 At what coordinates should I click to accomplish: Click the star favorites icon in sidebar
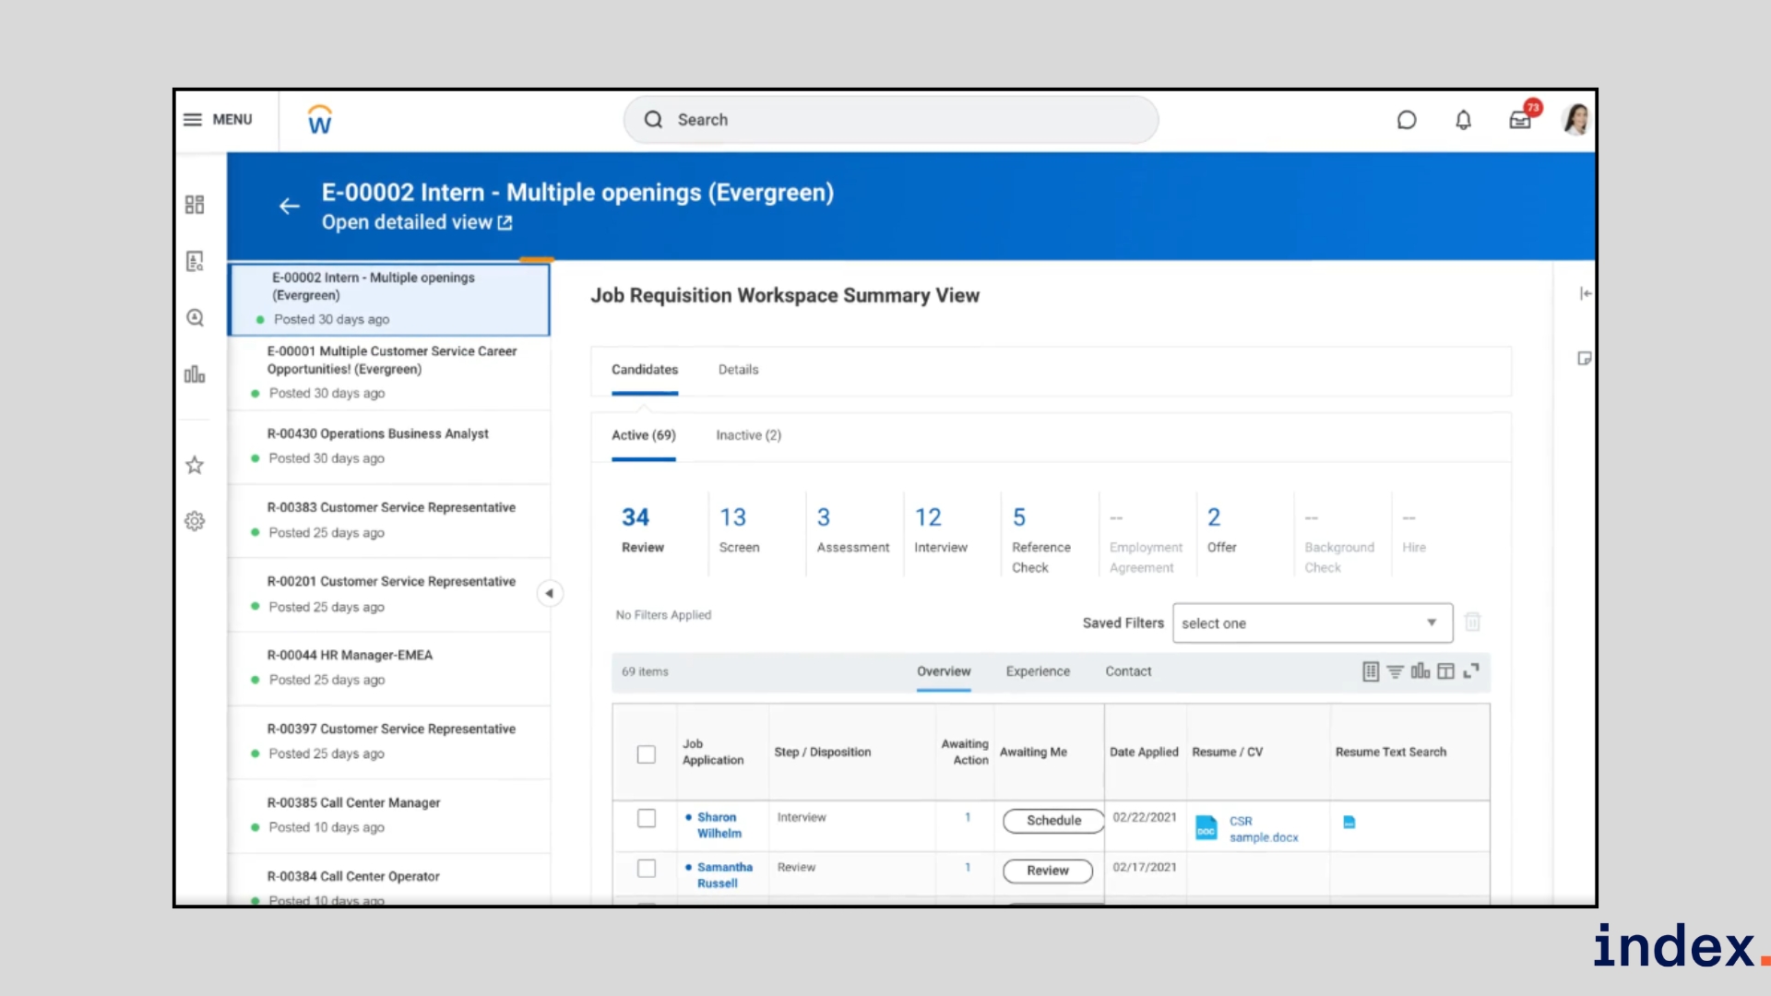pos(195,465)
